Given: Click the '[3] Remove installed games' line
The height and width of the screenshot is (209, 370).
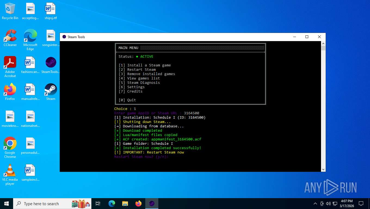Looking at the screenshot, I should (x=147, y=74).
